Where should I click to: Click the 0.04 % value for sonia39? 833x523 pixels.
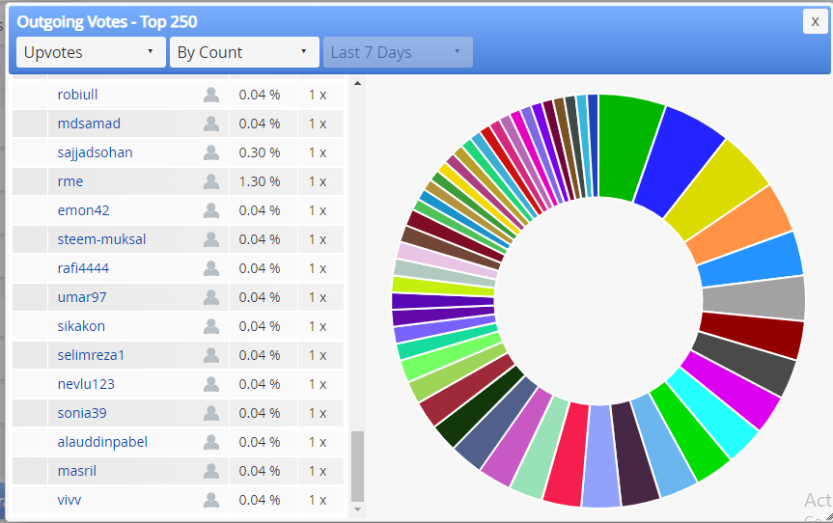(x=260, y=413)
